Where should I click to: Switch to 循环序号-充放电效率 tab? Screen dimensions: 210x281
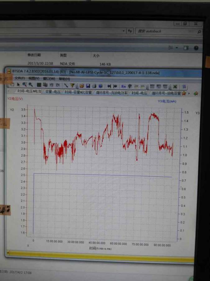111,93
